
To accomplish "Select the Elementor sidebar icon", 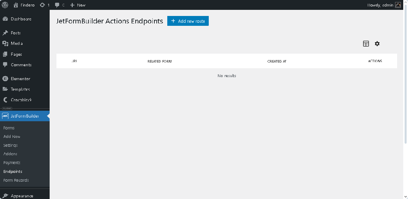I will tap(5, 78).
